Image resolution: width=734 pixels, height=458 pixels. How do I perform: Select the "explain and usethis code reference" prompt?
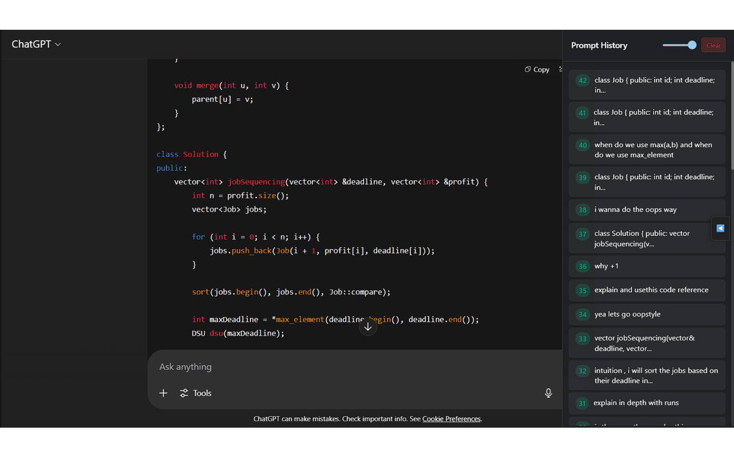pos(647,290)
